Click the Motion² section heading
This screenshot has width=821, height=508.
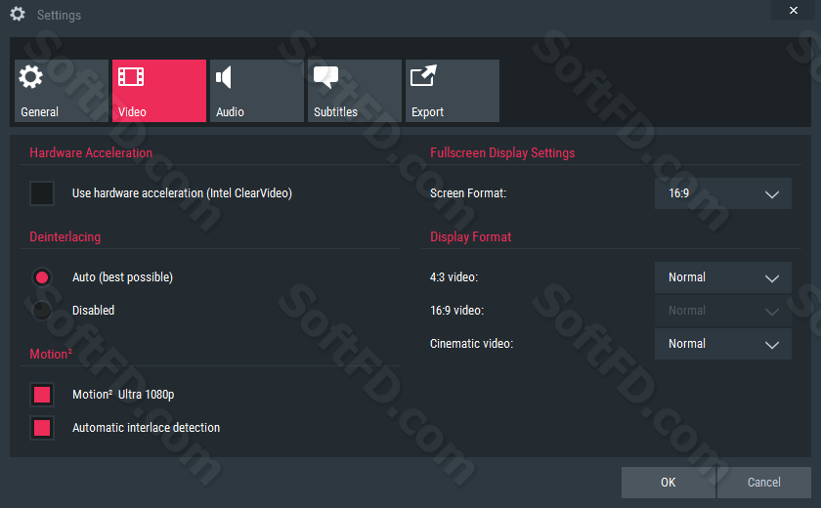click(51, 354)
